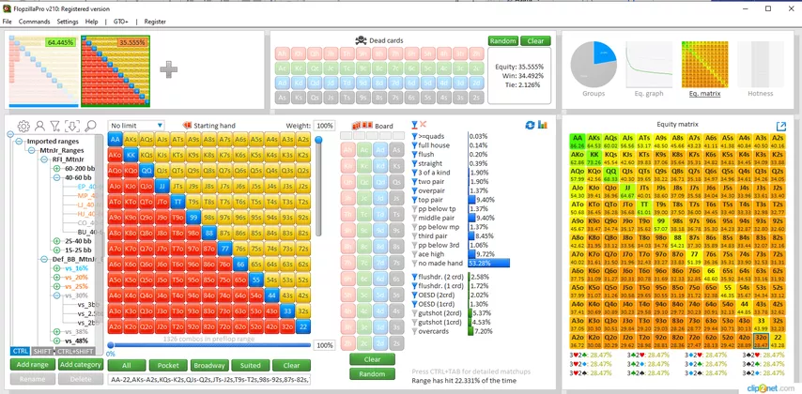802x394 pixels.
Task: Open the bar chart statistics icon
Action: coord(543,125)
